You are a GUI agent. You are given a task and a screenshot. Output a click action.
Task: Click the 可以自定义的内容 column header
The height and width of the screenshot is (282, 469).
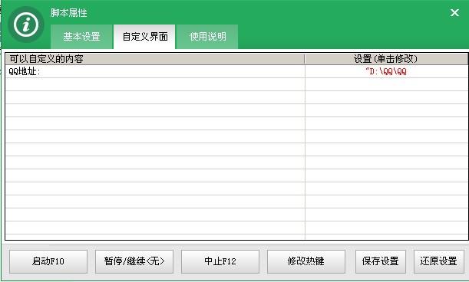pos(155,59)
